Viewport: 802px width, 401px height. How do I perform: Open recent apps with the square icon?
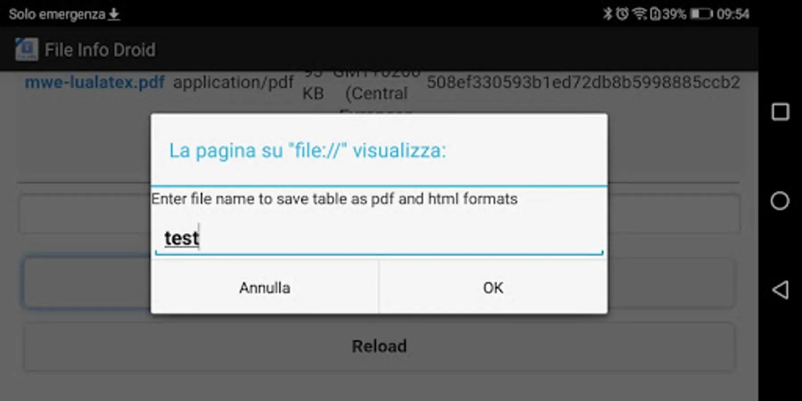[x=780, y=112]
